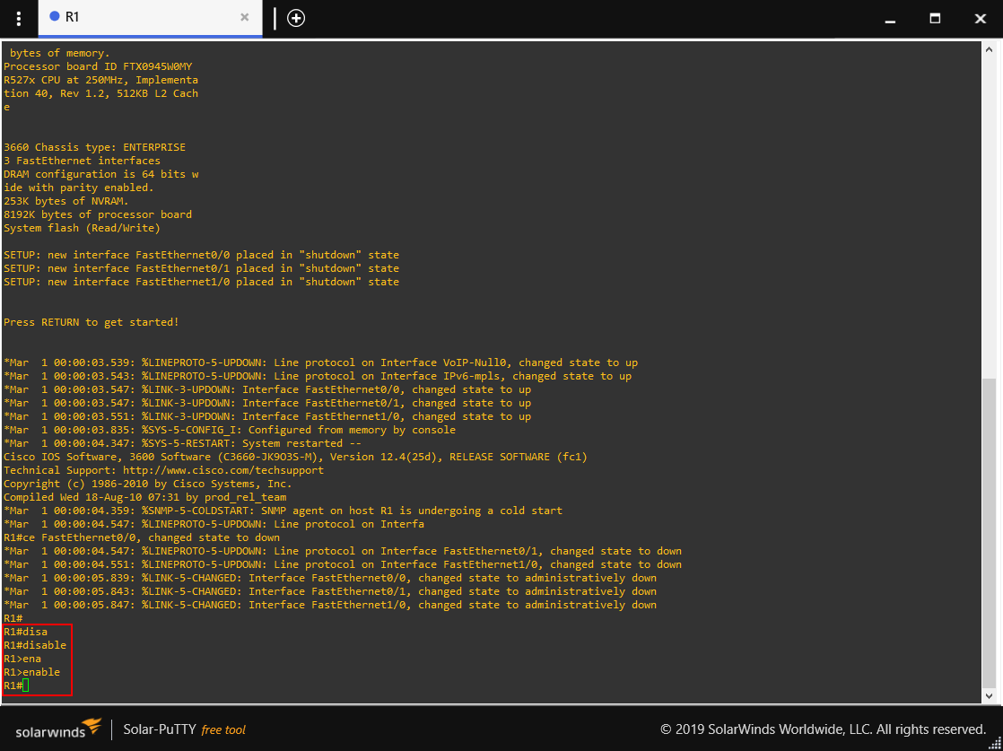The image size is (1003, 751).
Task: Click the SolarWinds copyright notice
Action: (x=824, y=729)
